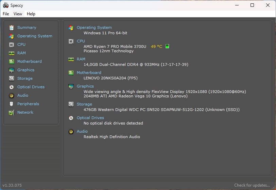276x190 pixels.
Task: Open the View menu
Action: (18, 14)
